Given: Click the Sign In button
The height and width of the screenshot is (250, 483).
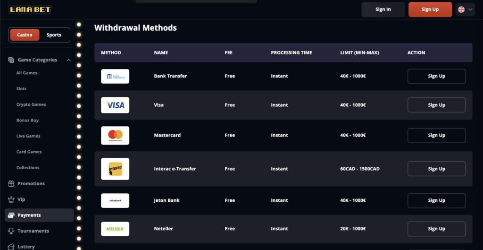Looking at the screenshot, I should 383,9.
